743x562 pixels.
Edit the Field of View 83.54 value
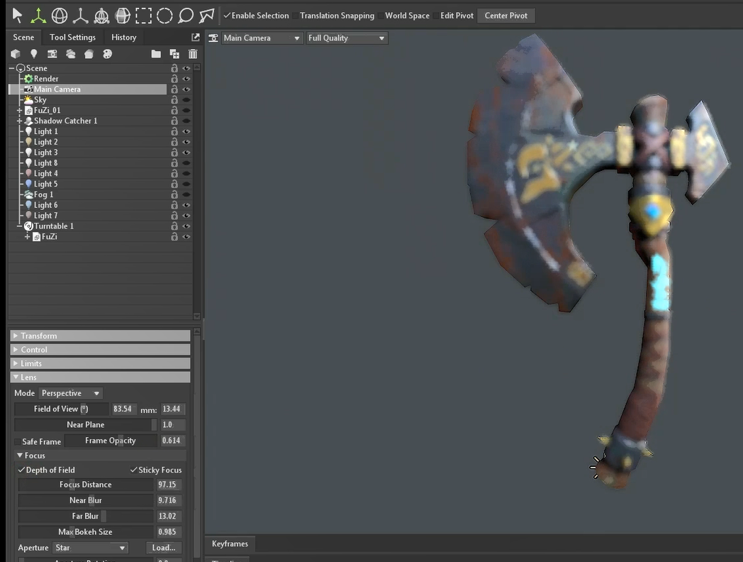click(x=123, y=409)
